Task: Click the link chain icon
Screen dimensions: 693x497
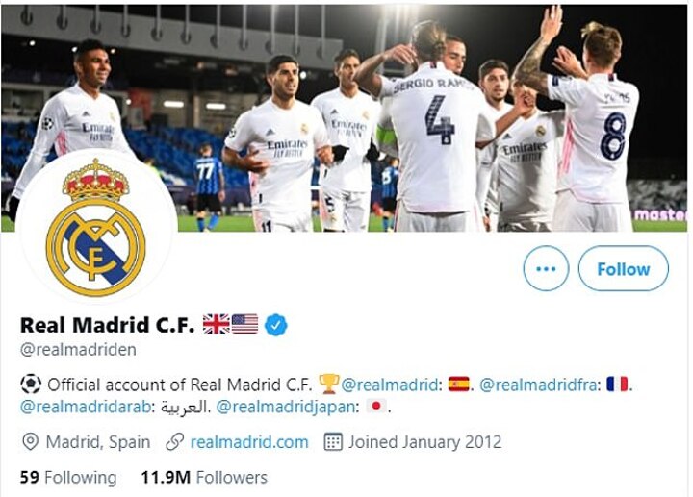Action: [174, 442]
